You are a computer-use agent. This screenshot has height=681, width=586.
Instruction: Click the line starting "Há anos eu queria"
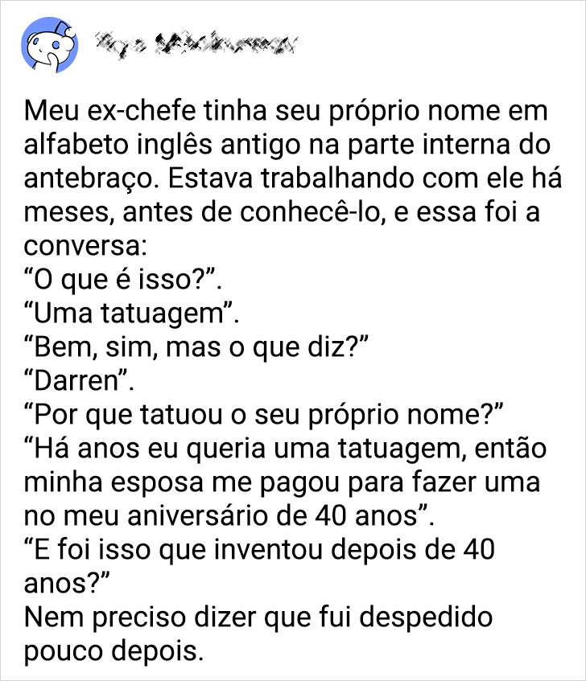click(285, 449)
